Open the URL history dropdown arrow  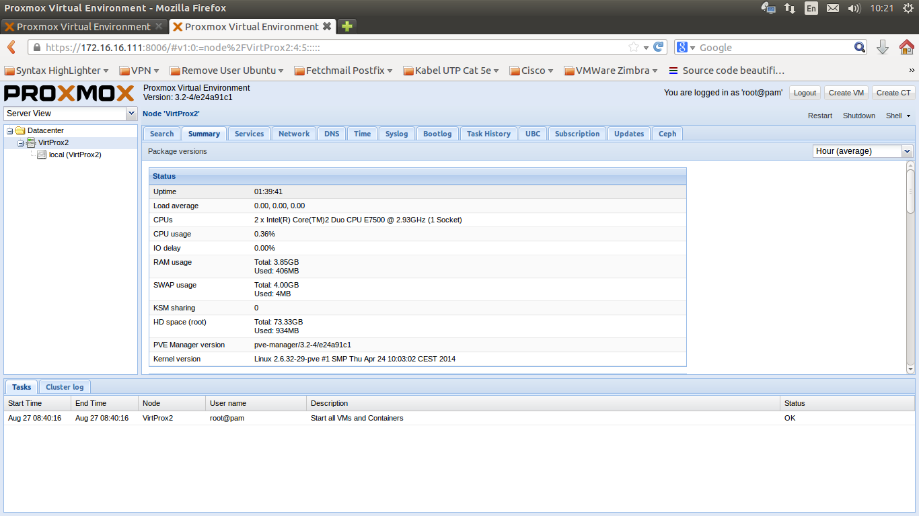point(646,47)
